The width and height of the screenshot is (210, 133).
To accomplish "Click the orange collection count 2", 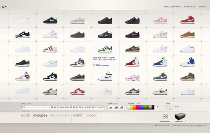I will (186, 121).
